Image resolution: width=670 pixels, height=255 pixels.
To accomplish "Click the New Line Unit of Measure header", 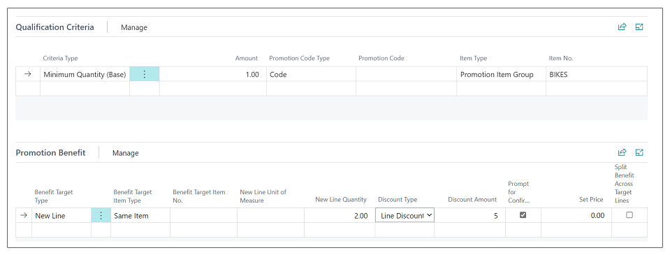I will coord(263,196).
